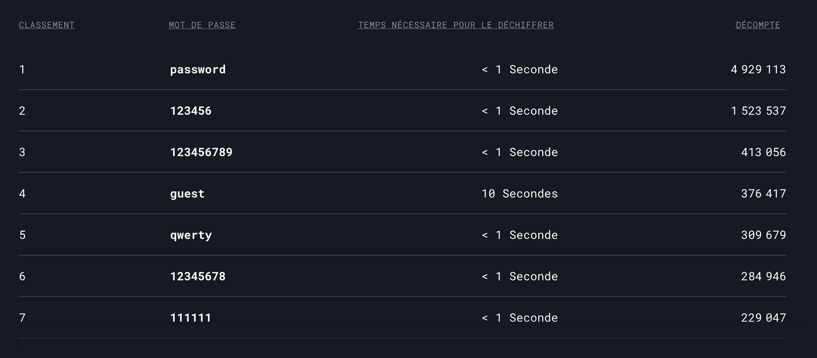Image resolution: width=817 pixels, height=358 pixels.
Task: Select the password entry '123456'
Action: 191,111
